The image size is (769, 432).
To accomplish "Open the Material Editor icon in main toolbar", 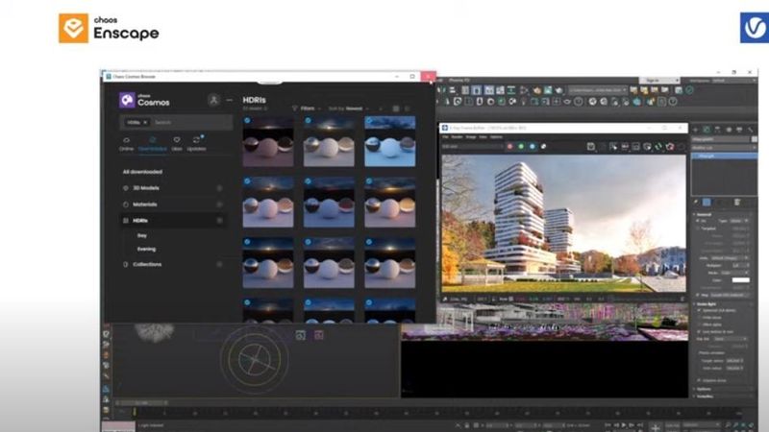I will tap(525, 90).
